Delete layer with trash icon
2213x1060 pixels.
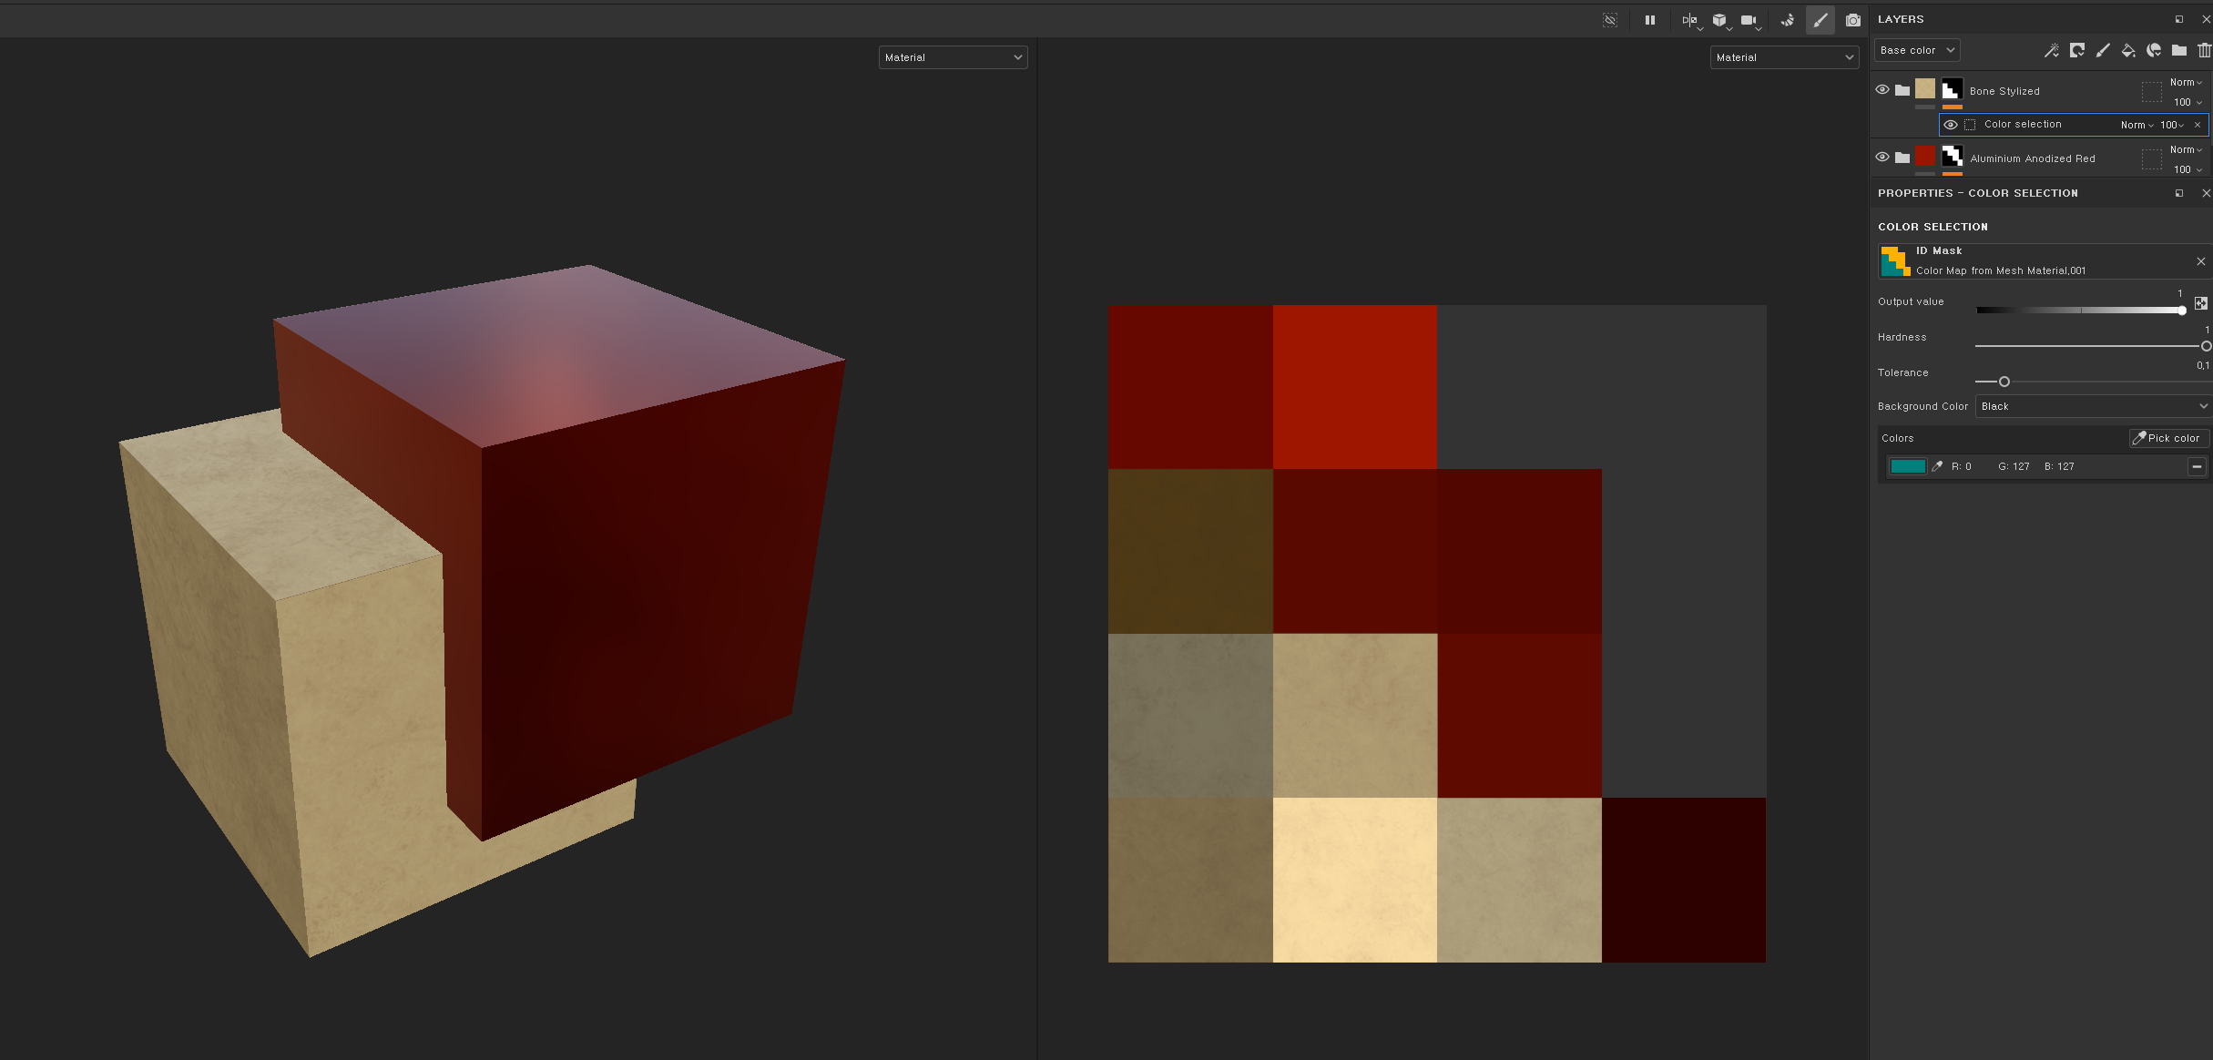[2204, 50]
